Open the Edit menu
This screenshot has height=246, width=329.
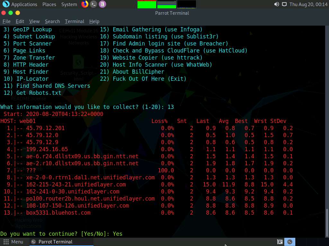[20, 21]
